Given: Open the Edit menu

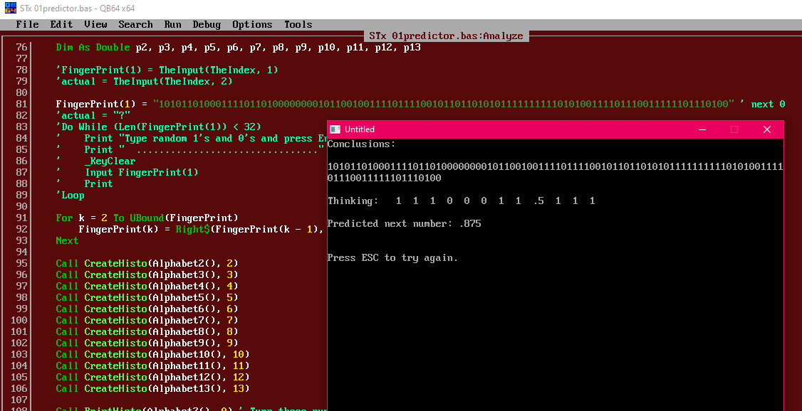Looking at the screenshot, I should [61, 24].
